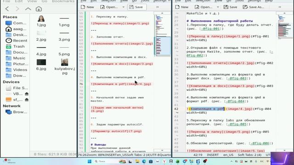The width and height of the screenshot is (294, 165).
Task: Select the kulyabov.jpg file
Action: pos(64,66)
